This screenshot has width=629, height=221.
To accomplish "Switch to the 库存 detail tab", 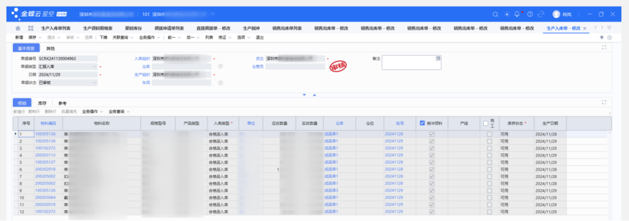I will (x=42, y=103).
